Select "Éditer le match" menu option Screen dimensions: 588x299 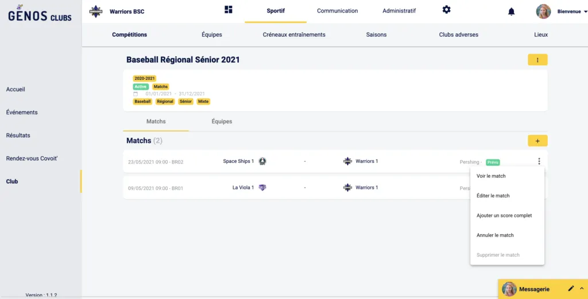pos(493,196)
